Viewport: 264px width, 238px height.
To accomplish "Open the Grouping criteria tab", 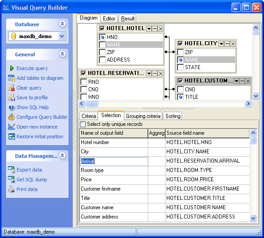I will (143, 116).
